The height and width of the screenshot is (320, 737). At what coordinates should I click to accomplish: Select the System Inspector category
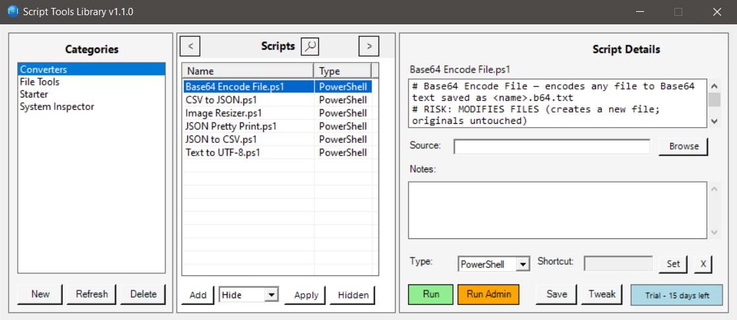pyautogui.click(x=92, y=107)
